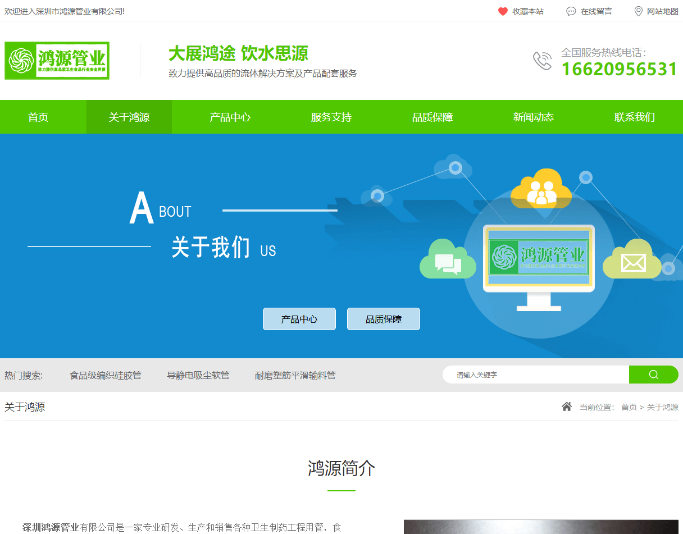Click the 品质保障 banner button
Screen dimensions: 683x534
tap(383, 318)
